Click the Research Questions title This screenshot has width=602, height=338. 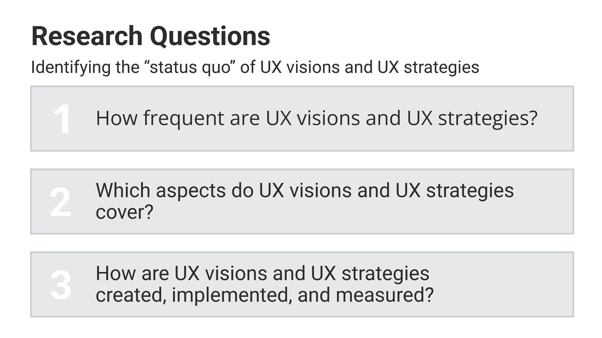(x=150, y=36)
